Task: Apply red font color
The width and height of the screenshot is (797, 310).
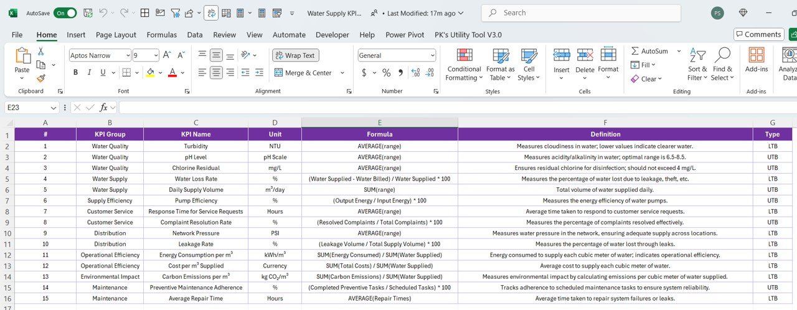Action: [172, 73]
